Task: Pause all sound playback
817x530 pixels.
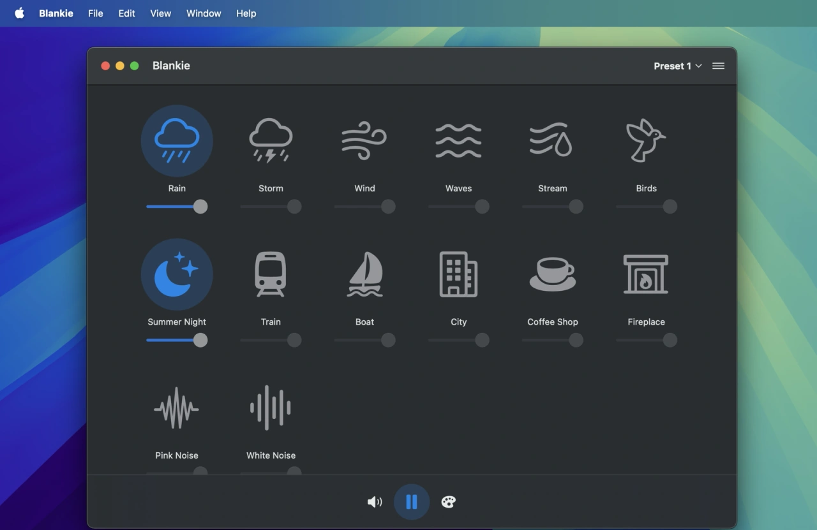Action: 412,502
